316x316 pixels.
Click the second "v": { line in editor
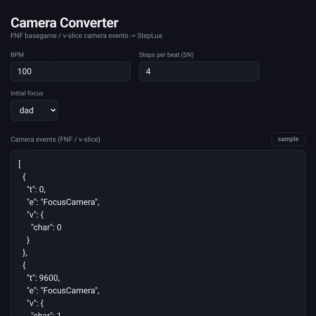point(35,303)
